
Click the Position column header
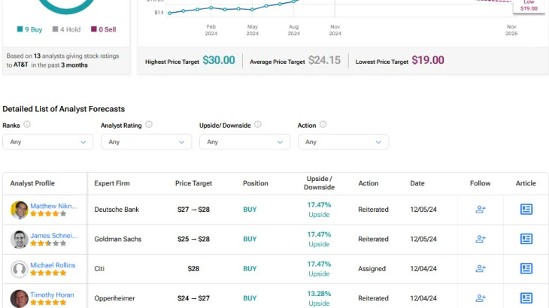tap(255, 183)
